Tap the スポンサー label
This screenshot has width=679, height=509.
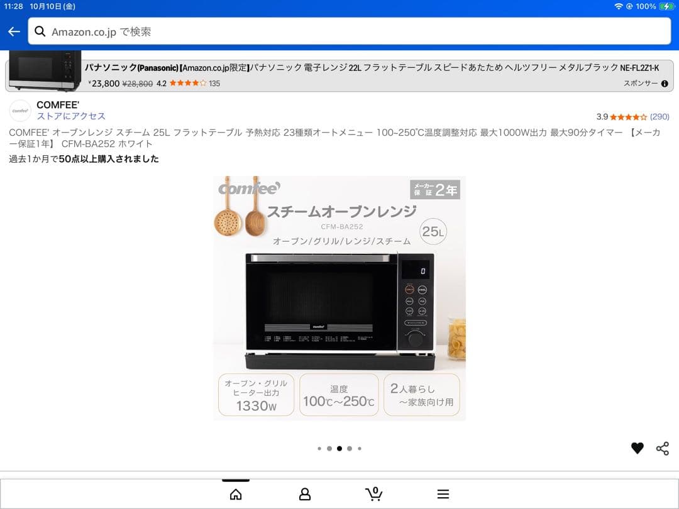tap(641, 84)
